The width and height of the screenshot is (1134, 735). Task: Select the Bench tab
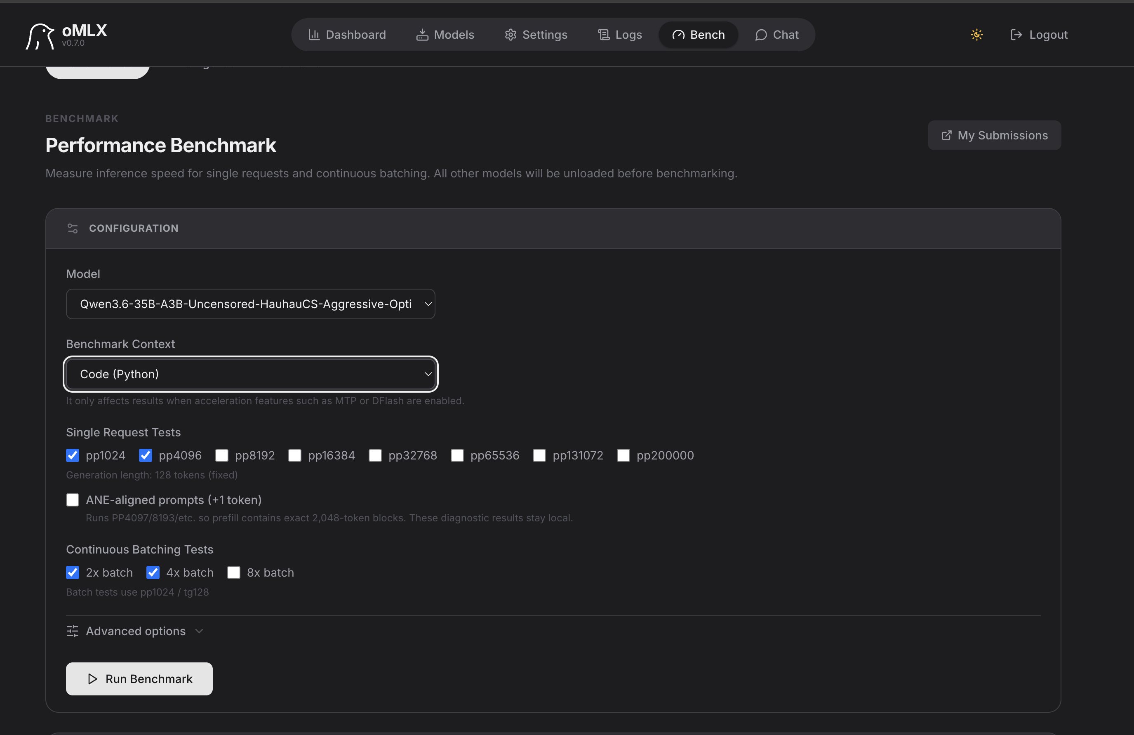click(x=699, y=35)
